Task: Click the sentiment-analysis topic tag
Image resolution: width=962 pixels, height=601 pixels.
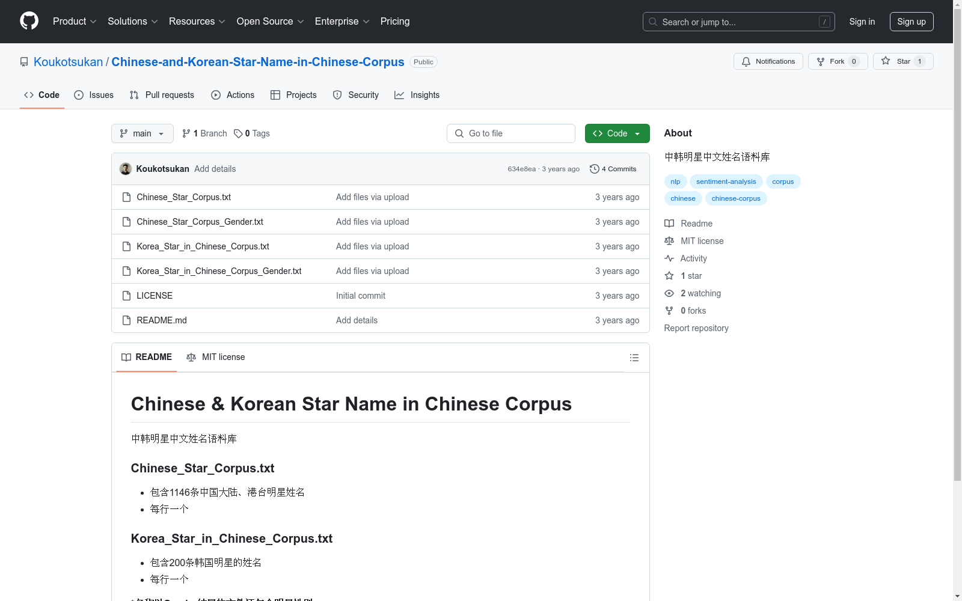Action: 726,182
